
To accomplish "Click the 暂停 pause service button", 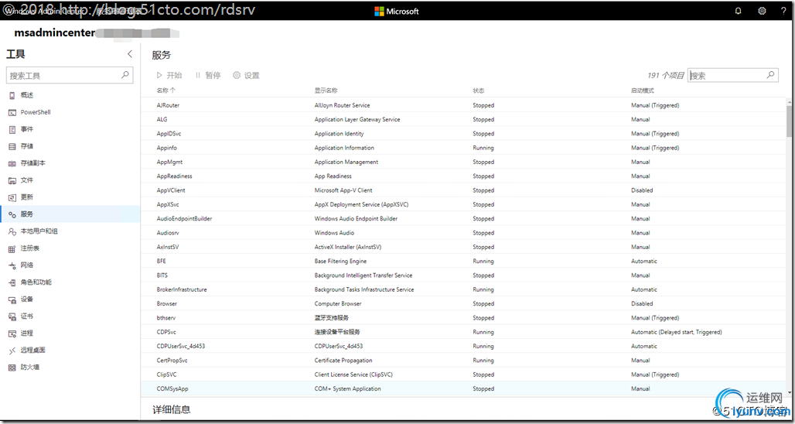I will (208, 75).
